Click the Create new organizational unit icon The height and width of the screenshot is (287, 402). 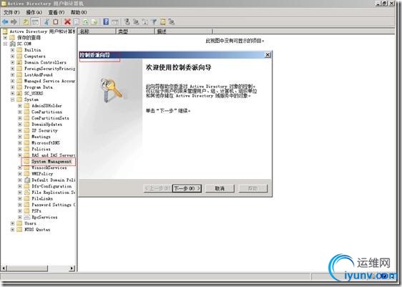tap(145, 22)
